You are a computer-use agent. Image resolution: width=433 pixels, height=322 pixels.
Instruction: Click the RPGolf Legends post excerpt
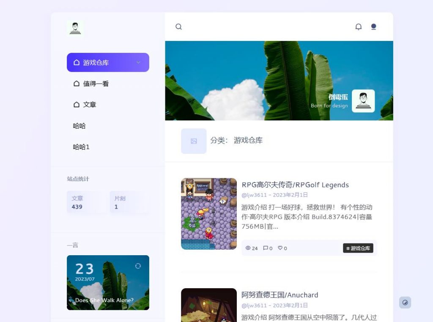[x=307, y=217]
